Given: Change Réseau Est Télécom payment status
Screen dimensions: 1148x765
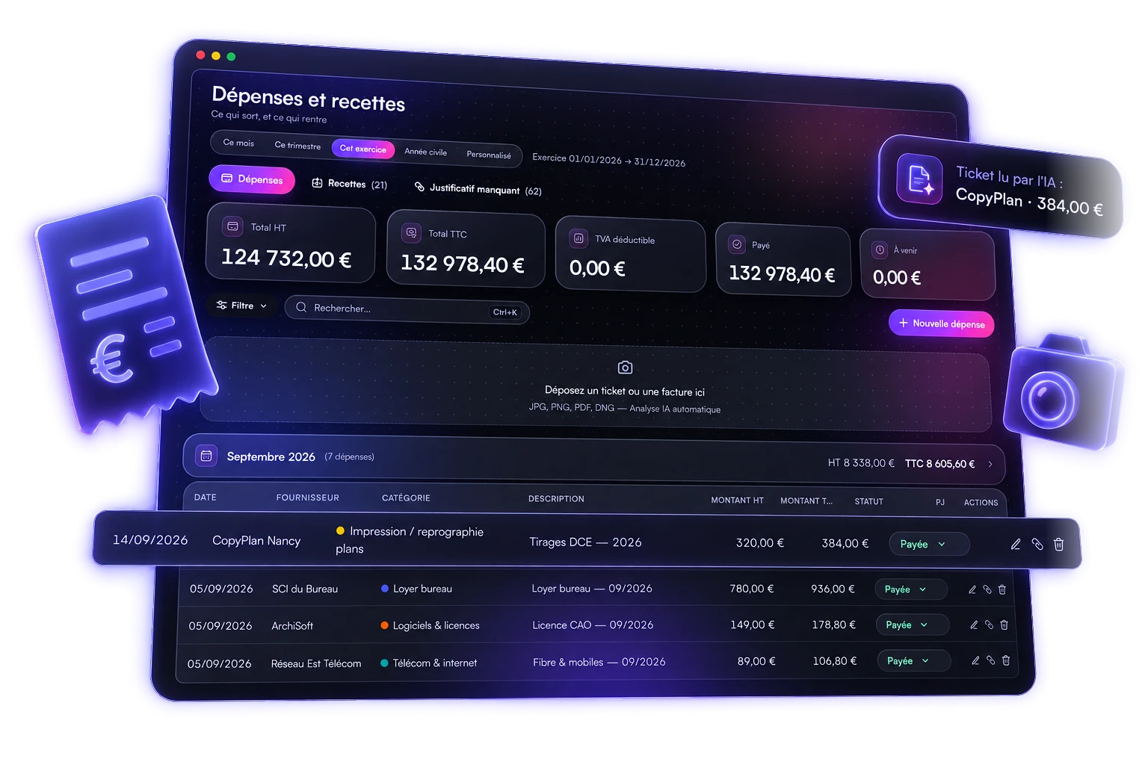Looking at the screenshot, I should click(x=914, y=660).
